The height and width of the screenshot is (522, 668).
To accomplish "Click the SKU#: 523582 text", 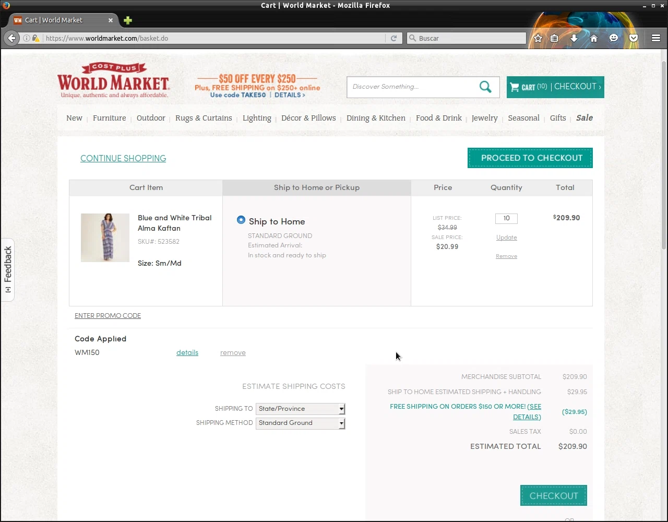I will [159, 242].
